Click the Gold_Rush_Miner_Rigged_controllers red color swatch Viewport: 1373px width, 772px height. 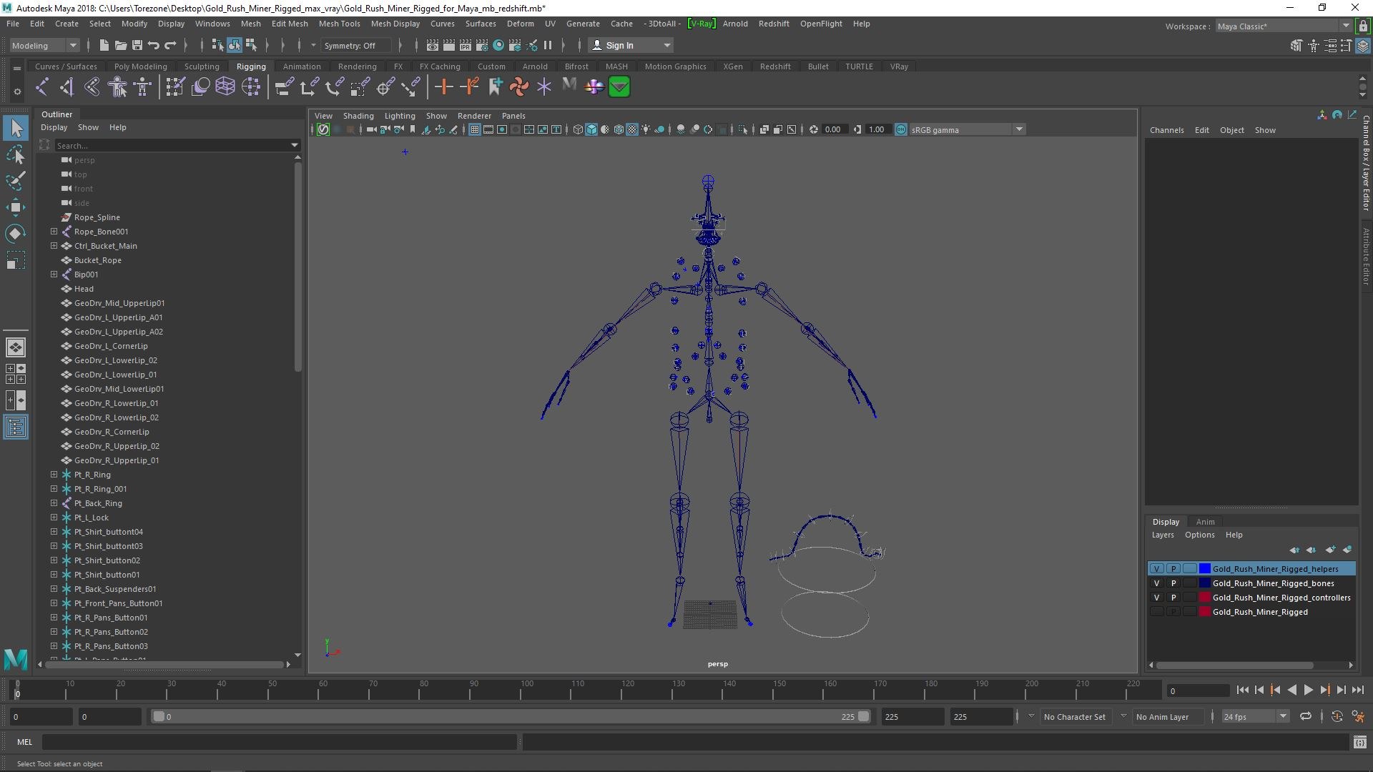[x=1204, y=598]
